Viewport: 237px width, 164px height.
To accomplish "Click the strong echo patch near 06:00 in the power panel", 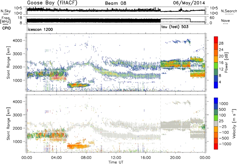I will tap(78, 85).
